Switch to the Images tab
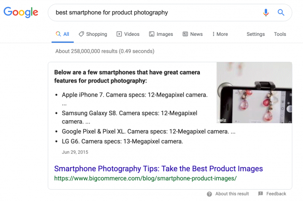The image size is (303, 201). pyautogui.click(x=161, y=34)
